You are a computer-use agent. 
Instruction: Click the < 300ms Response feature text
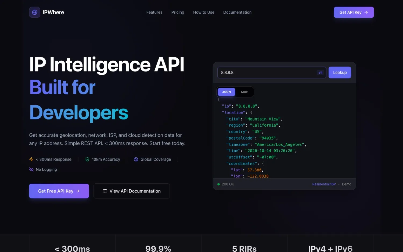pyautogui.click(x=54, y=159)
